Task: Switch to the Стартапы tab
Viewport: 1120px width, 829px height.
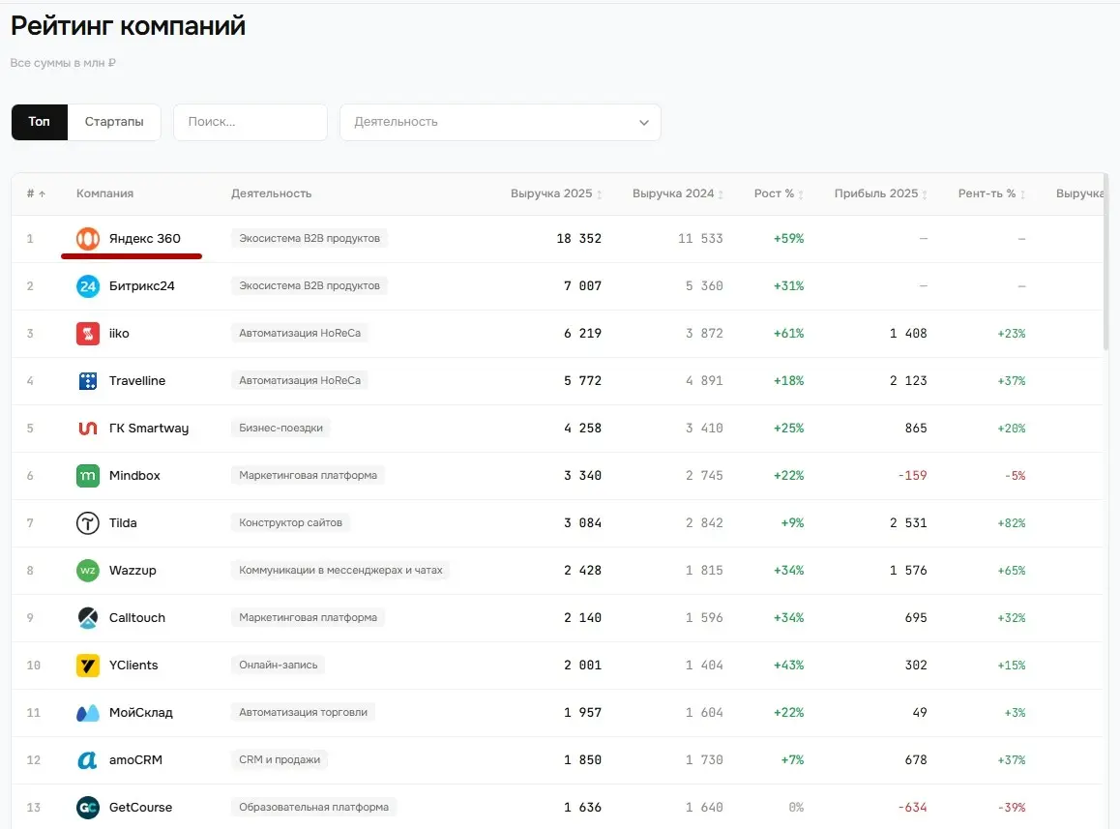Action: coord(114,122)
